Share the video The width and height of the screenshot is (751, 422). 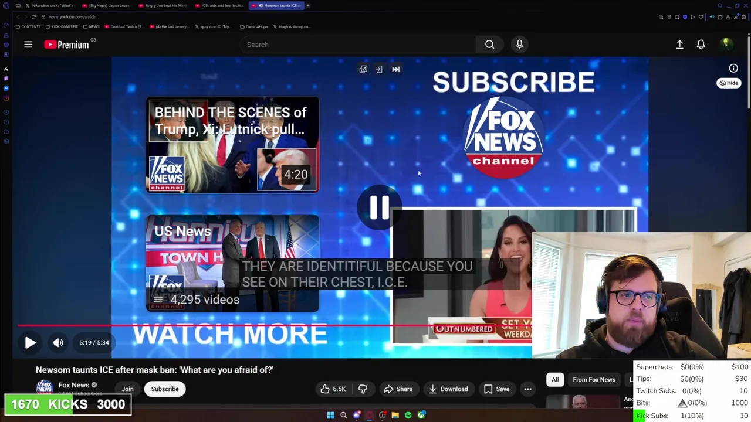click(398, 389)
